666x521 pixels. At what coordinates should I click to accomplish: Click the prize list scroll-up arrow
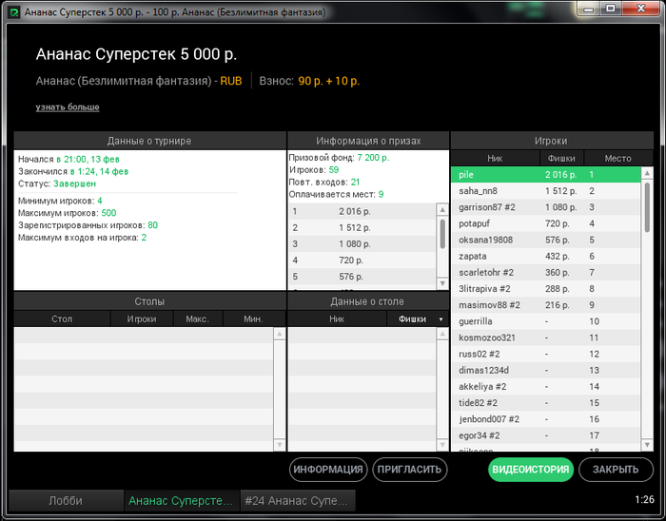click(x=442, y=209)
